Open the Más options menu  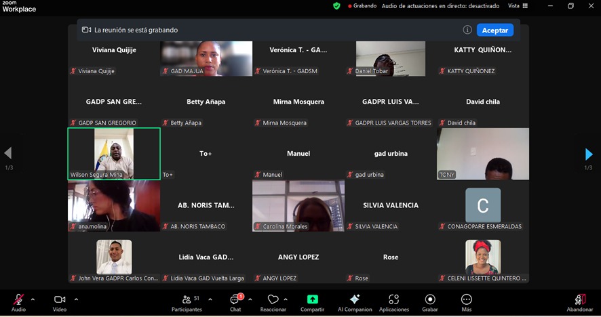pos(466,299)
